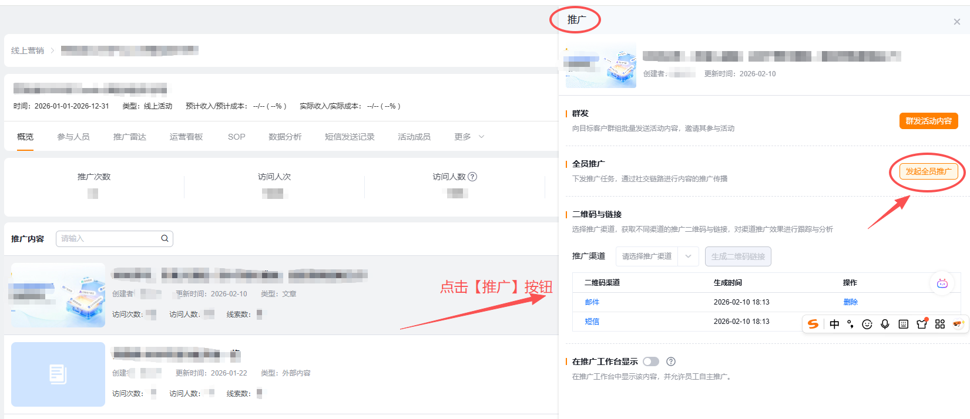
Task: Open the 短信 channel link
Action: pos(592,322)
